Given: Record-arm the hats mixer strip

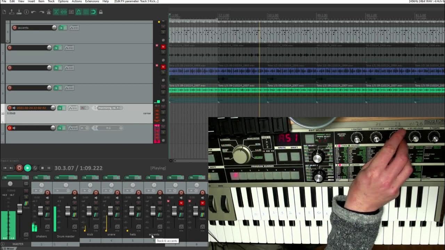Looking at the screenshot, I should (x=139, y=192).
